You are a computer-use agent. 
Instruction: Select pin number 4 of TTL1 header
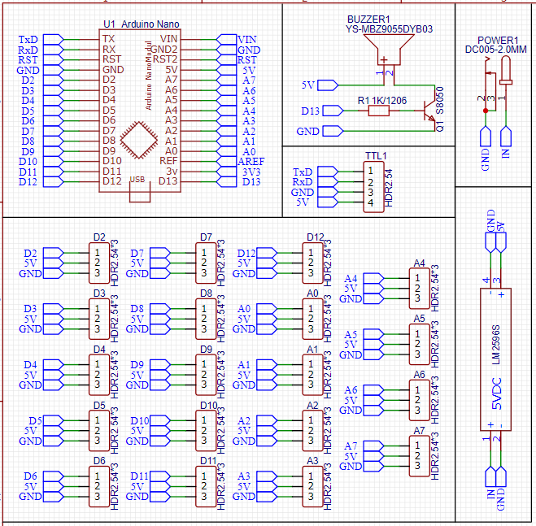371,202
